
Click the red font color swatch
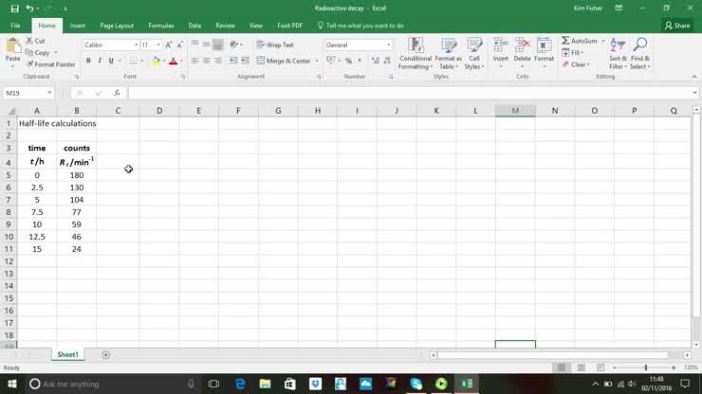173,61
